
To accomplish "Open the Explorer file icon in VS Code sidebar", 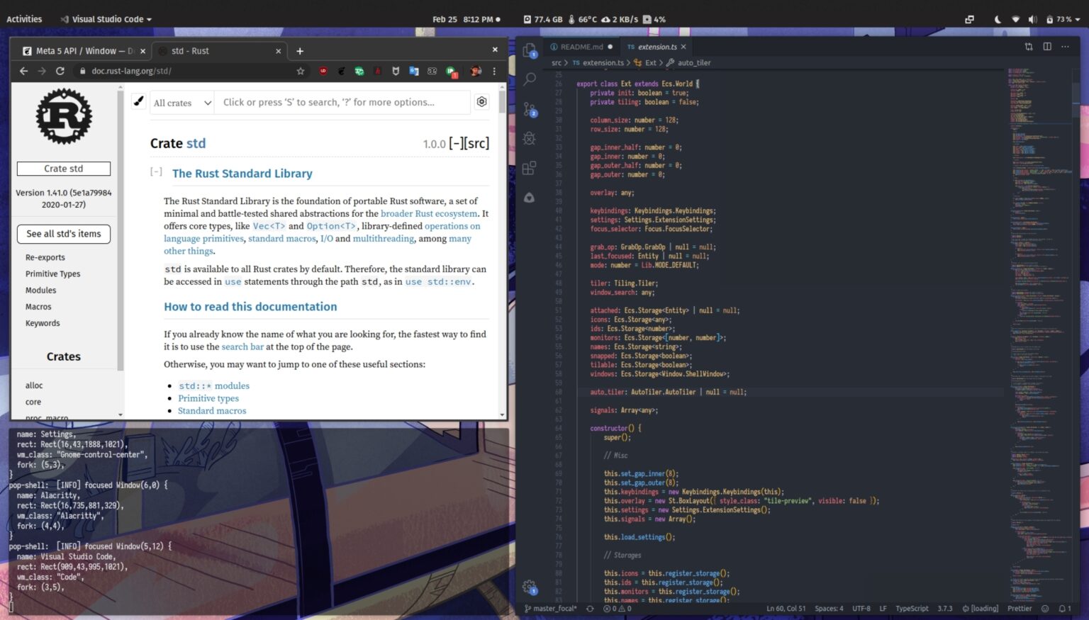I will point(529,51).
